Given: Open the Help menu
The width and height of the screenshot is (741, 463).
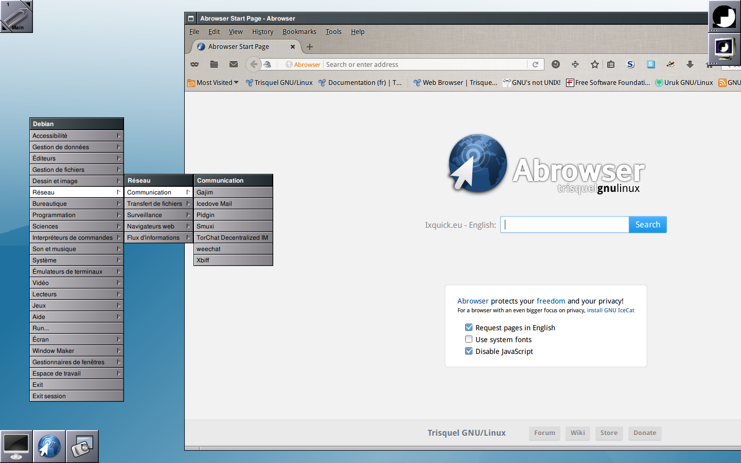Looking at the screenshot, I should tap(358, 32).
